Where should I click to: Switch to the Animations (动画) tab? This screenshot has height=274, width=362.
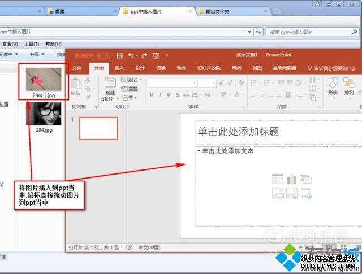[x=181, y=68]
